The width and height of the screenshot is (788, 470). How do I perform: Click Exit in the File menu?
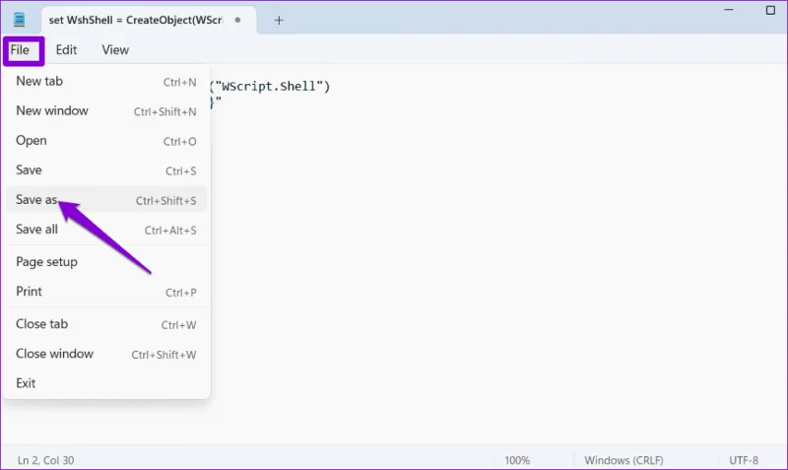[x=106, y=383]
